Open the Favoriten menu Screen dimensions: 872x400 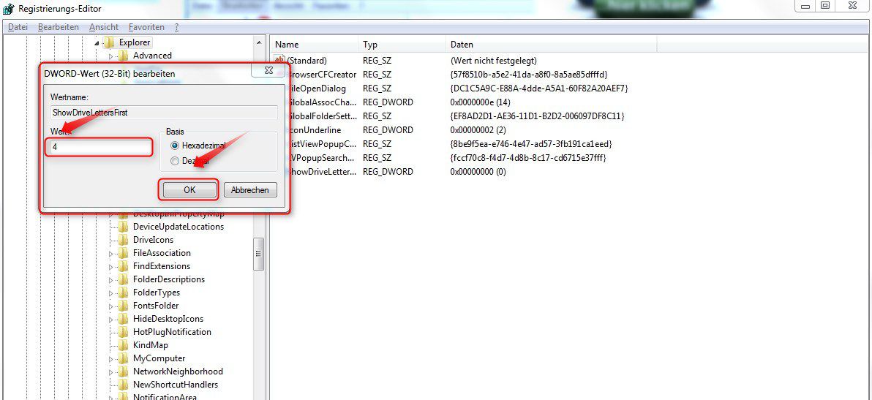[146, 26]
